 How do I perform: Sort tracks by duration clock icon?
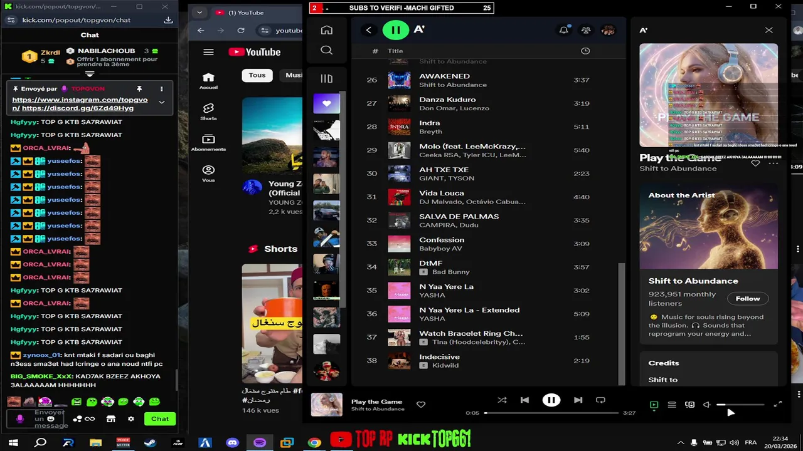[x=585, y=51]
